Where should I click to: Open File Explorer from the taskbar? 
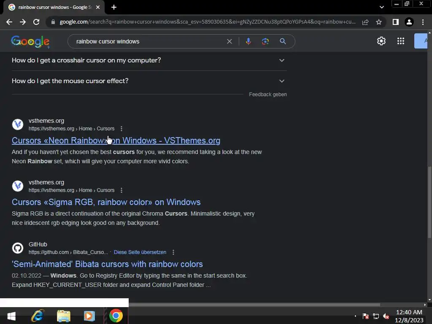(x=64, y=316)
